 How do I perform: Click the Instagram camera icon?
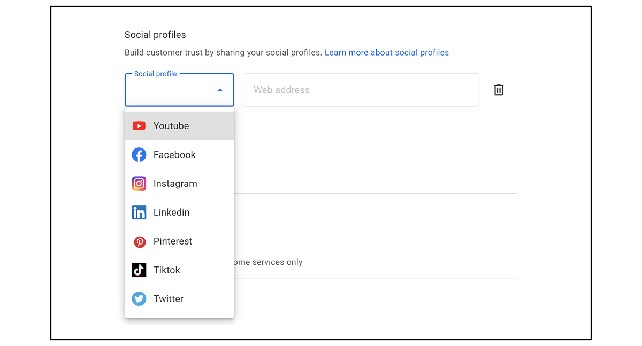pos(139,184)
